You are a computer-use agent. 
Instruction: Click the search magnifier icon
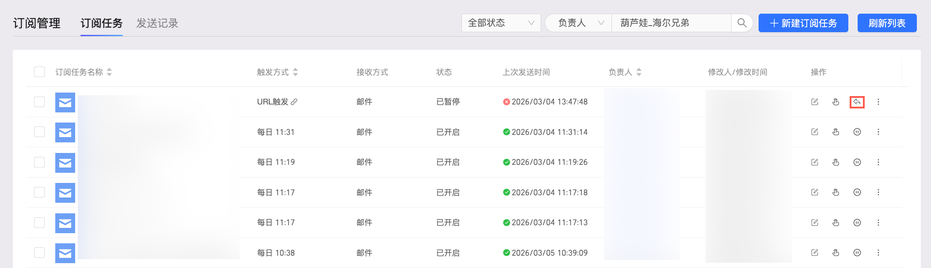742,23
